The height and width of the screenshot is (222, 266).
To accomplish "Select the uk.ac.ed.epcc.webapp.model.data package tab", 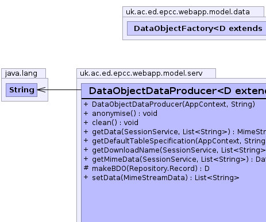I will 193,12.
